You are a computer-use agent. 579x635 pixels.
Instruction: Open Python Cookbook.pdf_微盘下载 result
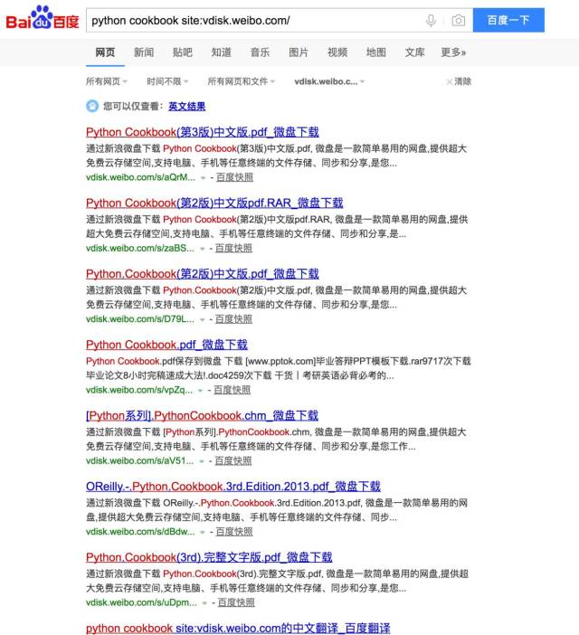166,345
